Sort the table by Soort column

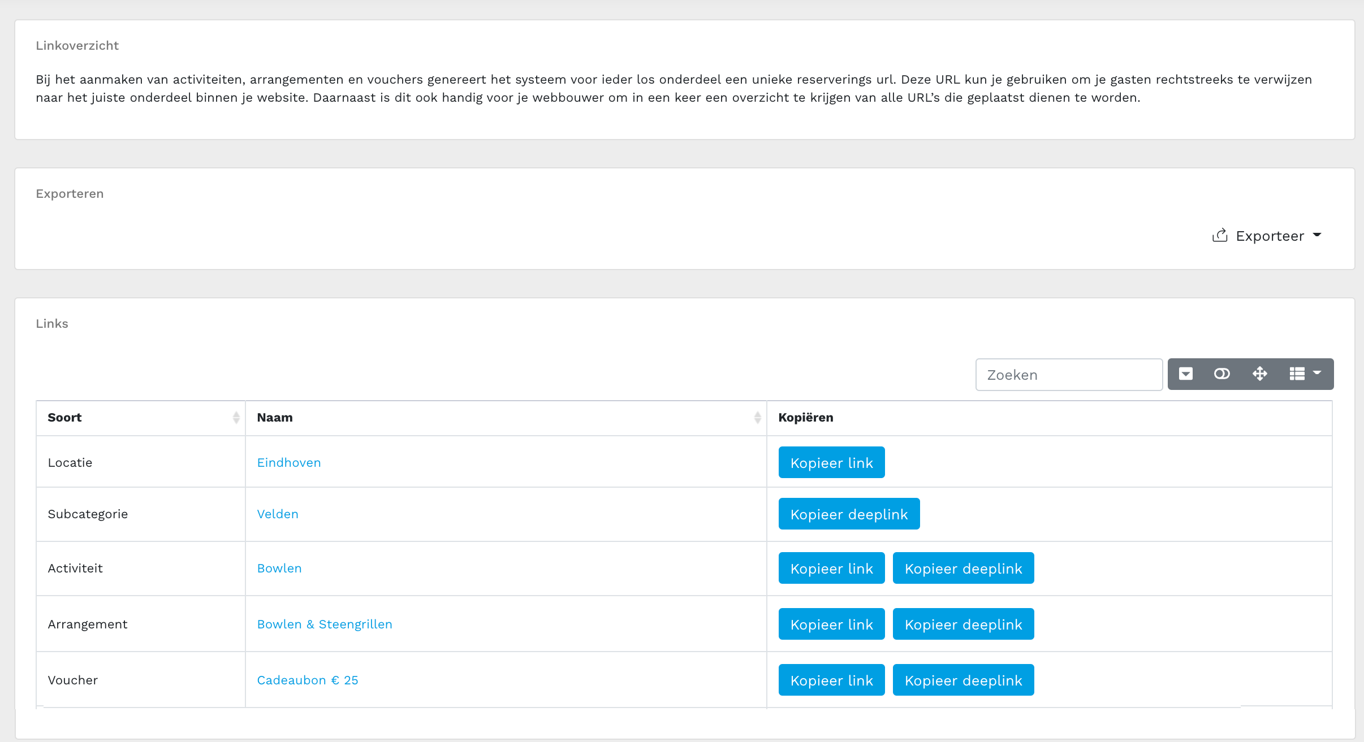[x=236, y=418]
